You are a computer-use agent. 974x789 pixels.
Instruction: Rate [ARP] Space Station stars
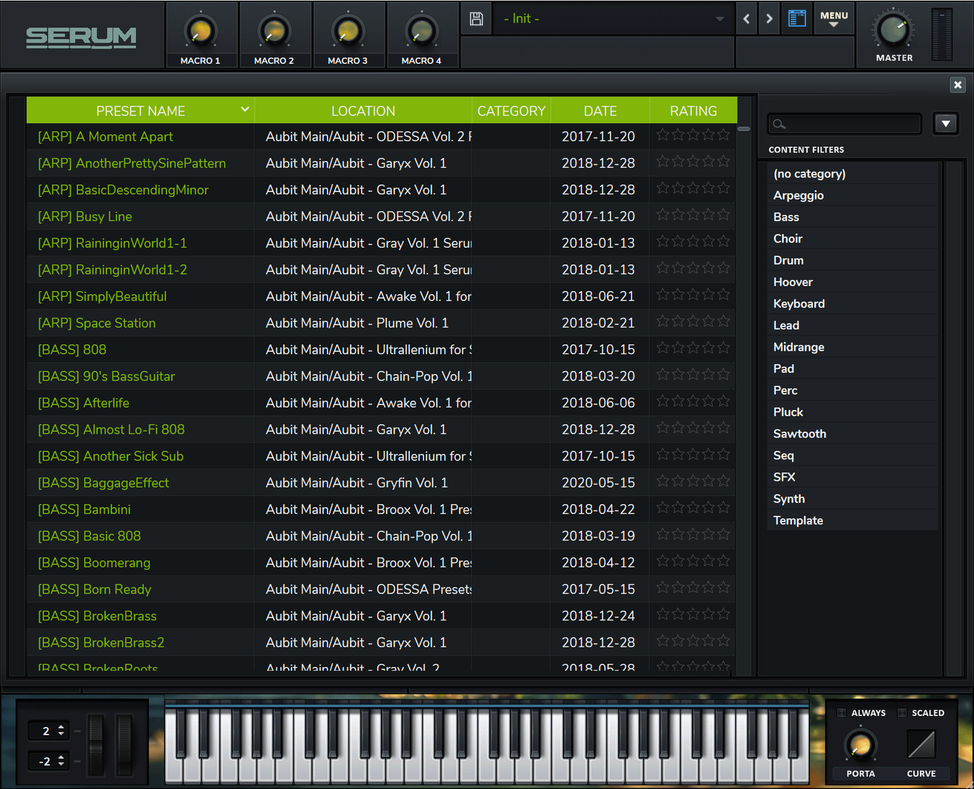(x=693, y=321)
